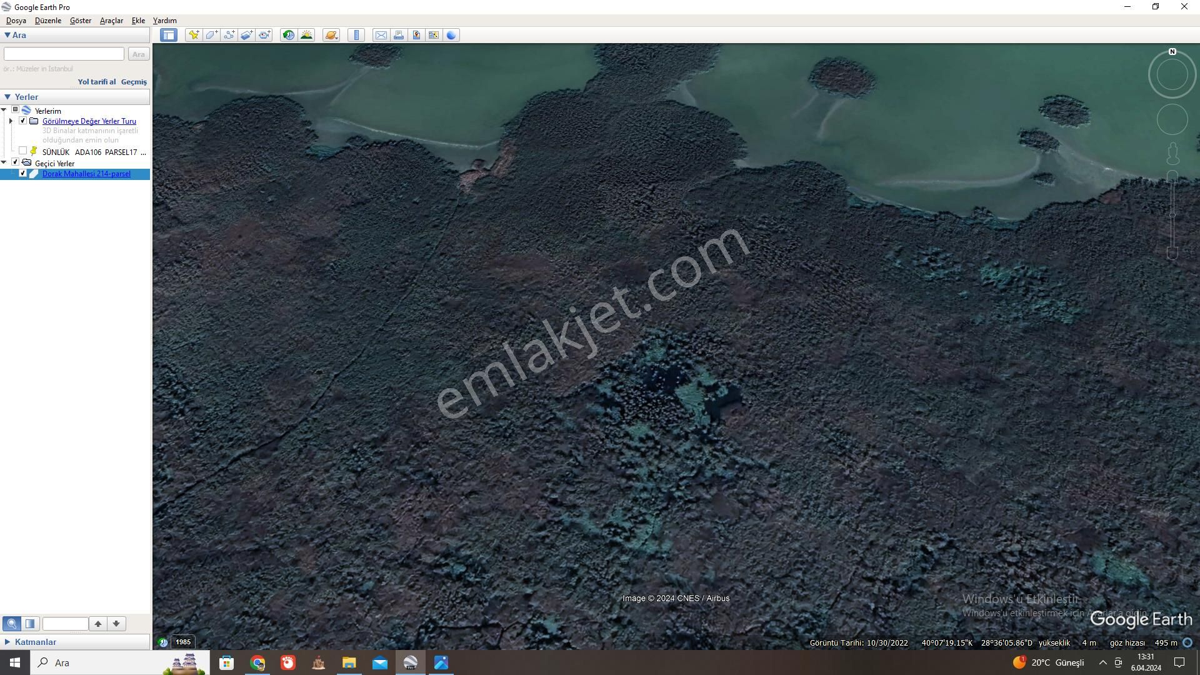This screenshot has width=1200, height=675.
Task: Toggle the Yerlerim checkbox
Action: (x=16, y=110)
